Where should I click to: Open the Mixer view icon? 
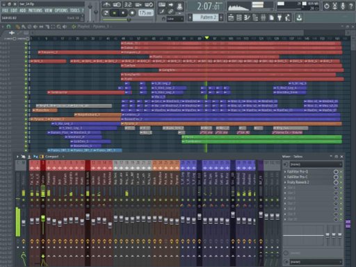(x=264, y=17)
